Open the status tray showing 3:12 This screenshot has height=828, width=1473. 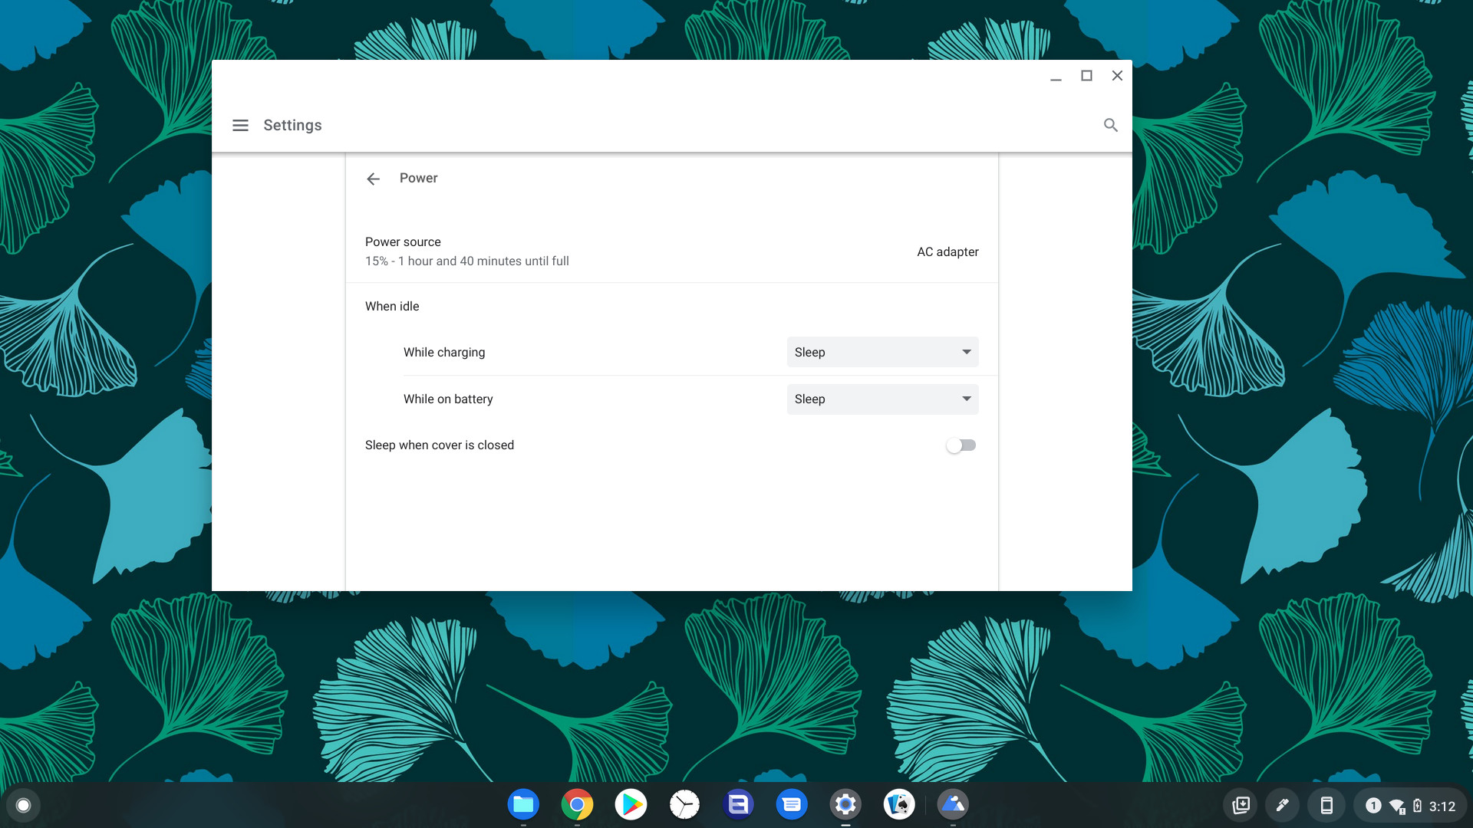1410,805
